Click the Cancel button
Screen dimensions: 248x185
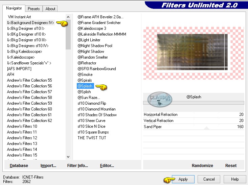(x=209, y=179)
